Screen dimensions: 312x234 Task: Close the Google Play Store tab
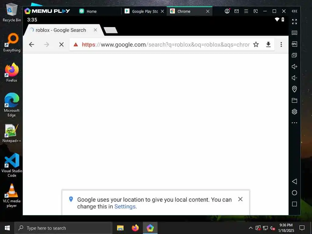[162, 11]
